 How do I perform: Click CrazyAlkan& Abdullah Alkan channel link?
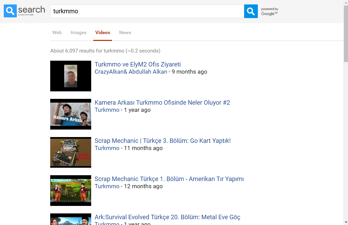click(x=131, y=72)
